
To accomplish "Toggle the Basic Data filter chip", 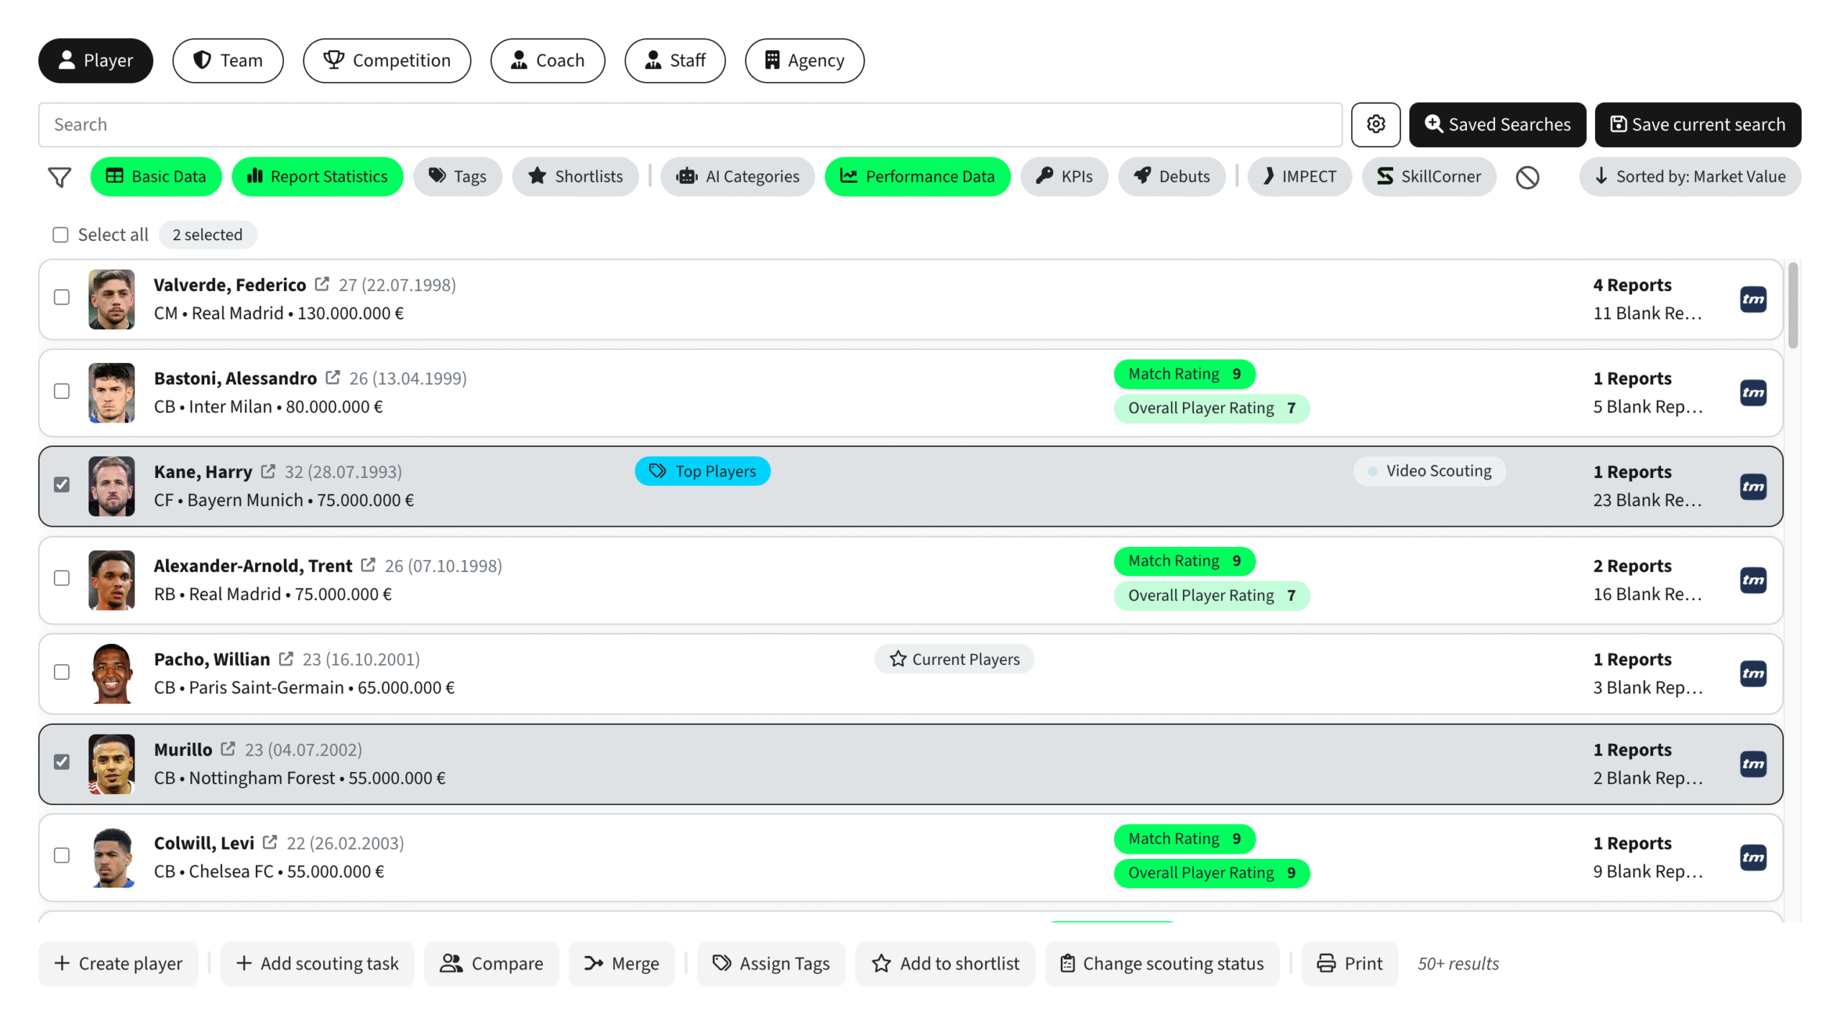I will pyautogui.click(x=156, y=177).
